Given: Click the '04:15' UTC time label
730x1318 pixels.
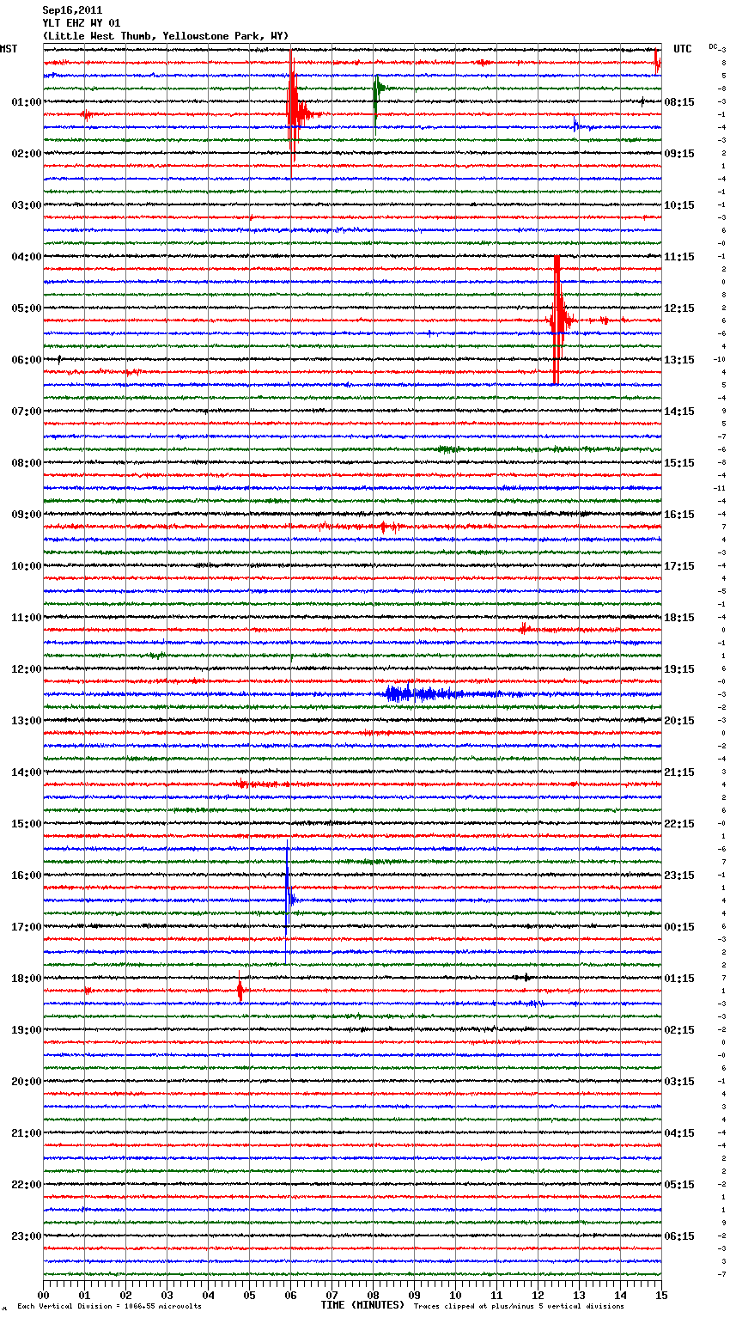Looking at the screenshot, I should (x=679, y=1133).
